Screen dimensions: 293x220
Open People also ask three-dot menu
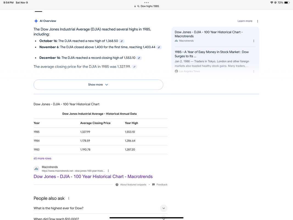(69, 198)
